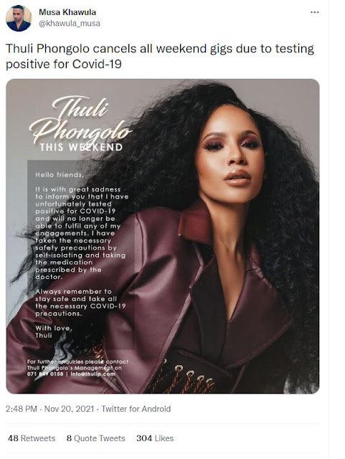Click the 'Thuli Phongolo' script title on poster
The height and width of the screenshot is (459, 345).
coord(80,120)
